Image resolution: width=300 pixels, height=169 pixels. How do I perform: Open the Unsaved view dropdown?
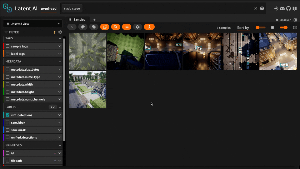pyautogui.click(x=32, y=24)
